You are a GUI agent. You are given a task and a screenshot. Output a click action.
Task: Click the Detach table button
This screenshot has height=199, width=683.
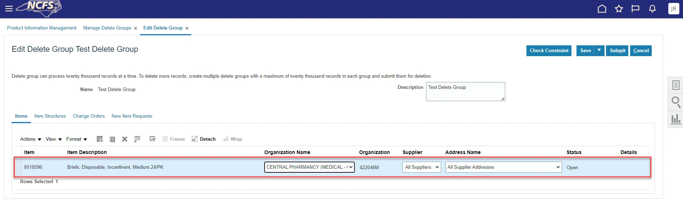pyautogui.click(x=204, y=139)
